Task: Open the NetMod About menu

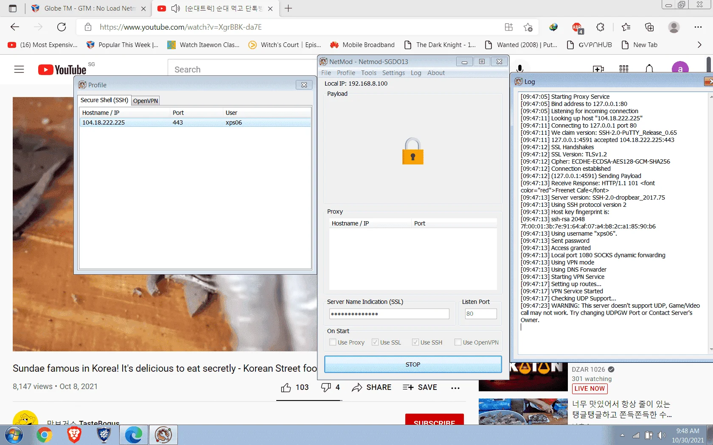Action: (x=436, y=73)
